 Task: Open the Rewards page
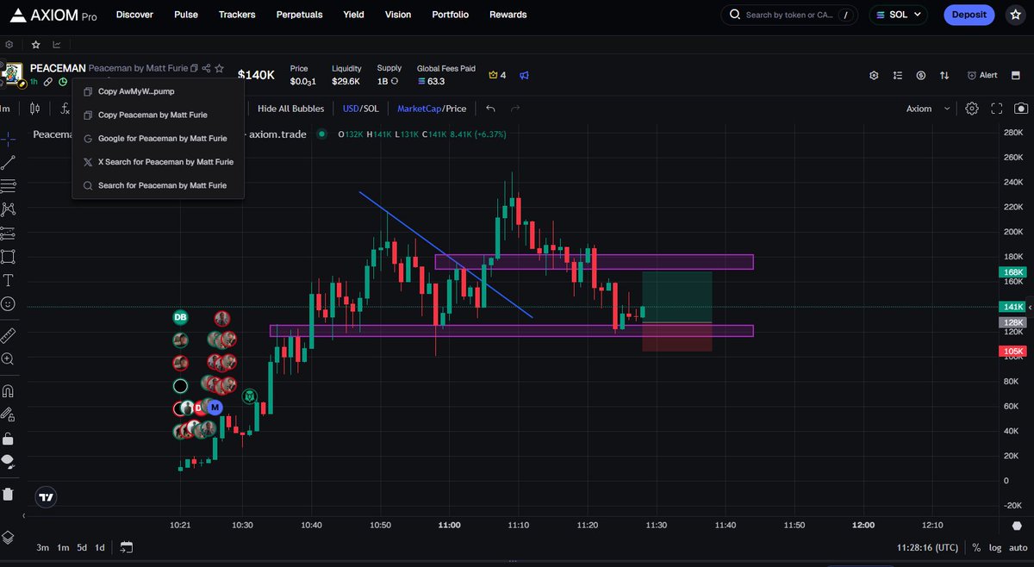point(508,15)
